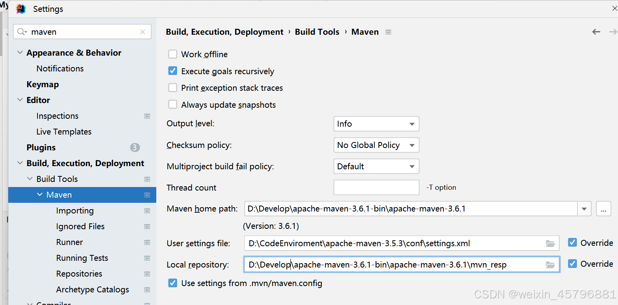
Task: Open the Checksum policy dropdown
Action: (x=376, y=145)
